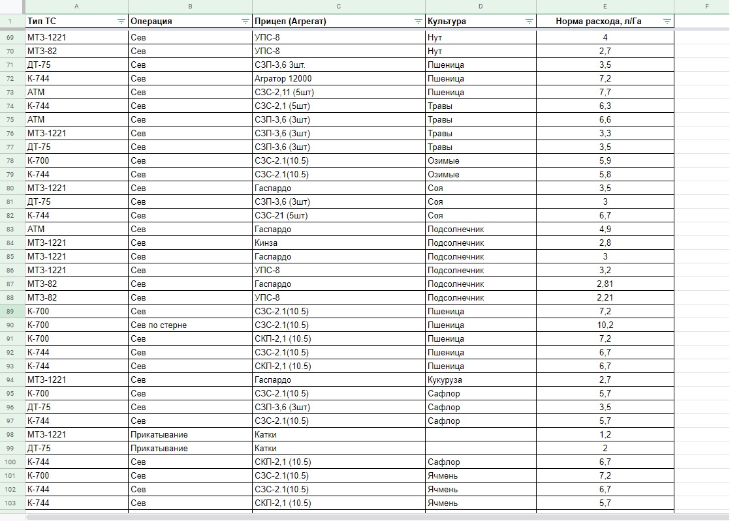Select column A by its header letter
The height and width of the screenshot is (521, 741).
click(x=76, y=6)
